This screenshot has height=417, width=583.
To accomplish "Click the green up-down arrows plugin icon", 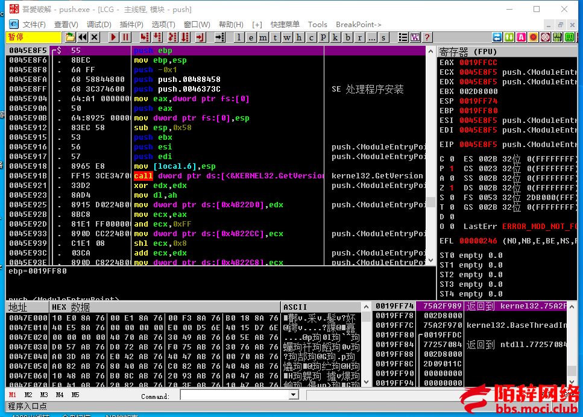I will click(x=509, y=37).
